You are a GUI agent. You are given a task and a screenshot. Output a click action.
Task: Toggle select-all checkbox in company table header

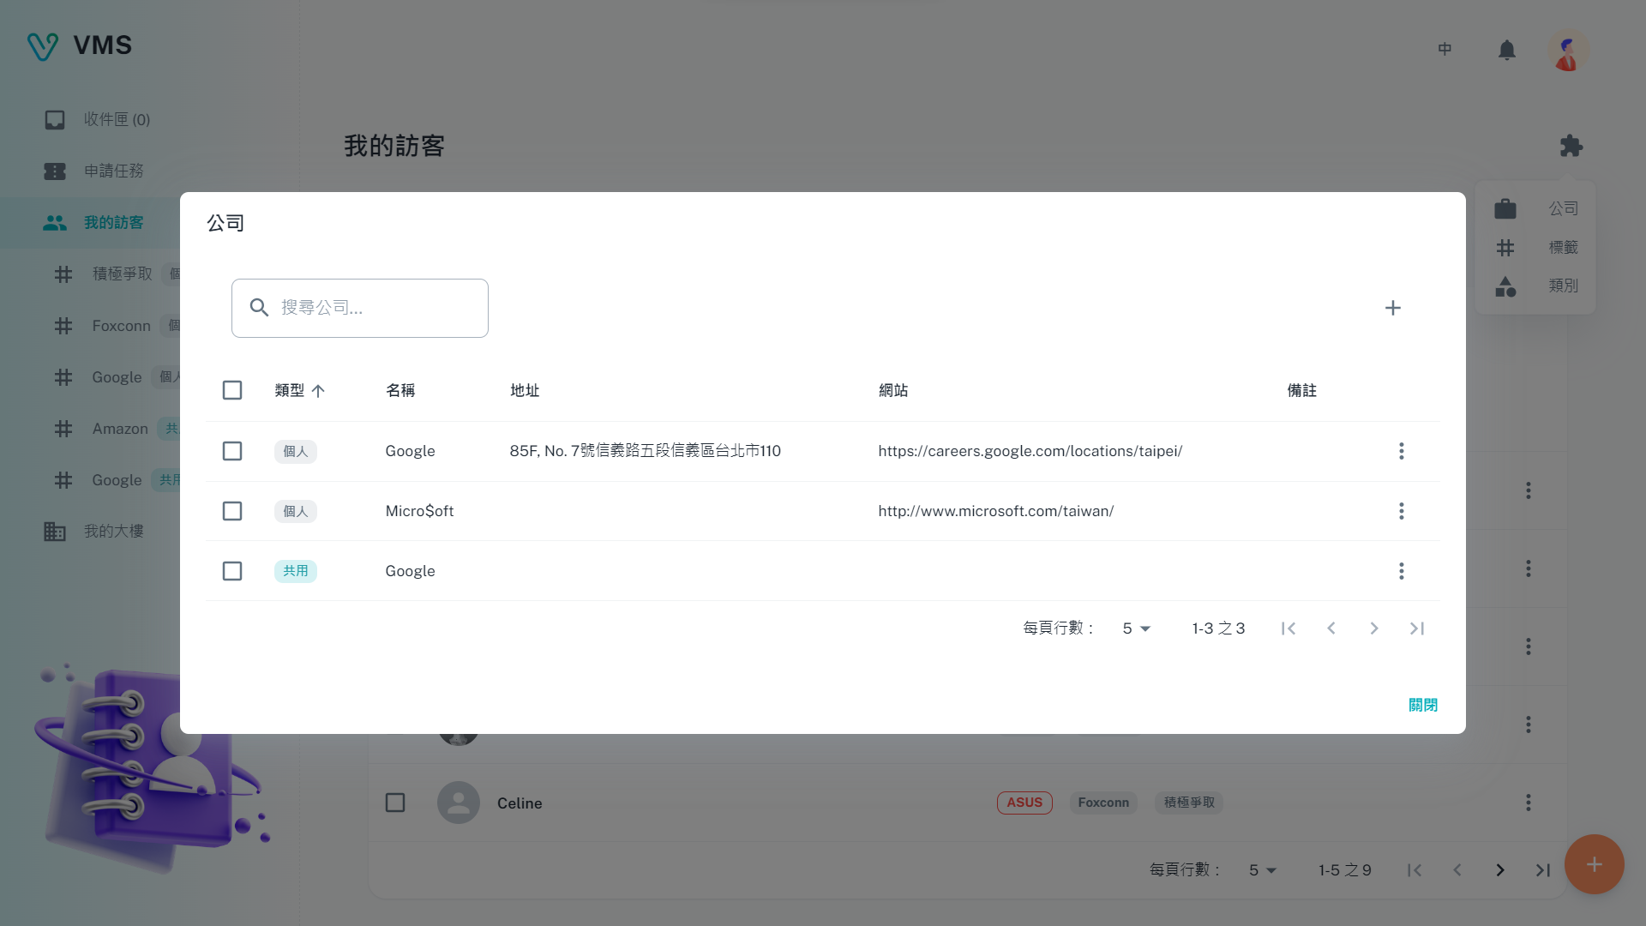pyautogui.click(x=232, y=391)
